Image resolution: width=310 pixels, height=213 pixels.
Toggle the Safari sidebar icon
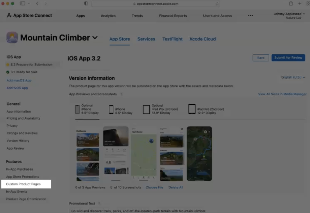pyautogui.click(x=22, y=4)
